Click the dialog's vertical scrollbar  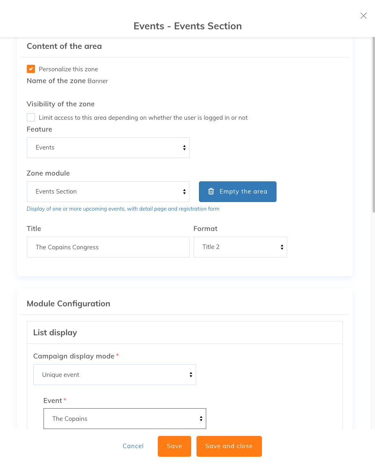click(x=373, y=125)
